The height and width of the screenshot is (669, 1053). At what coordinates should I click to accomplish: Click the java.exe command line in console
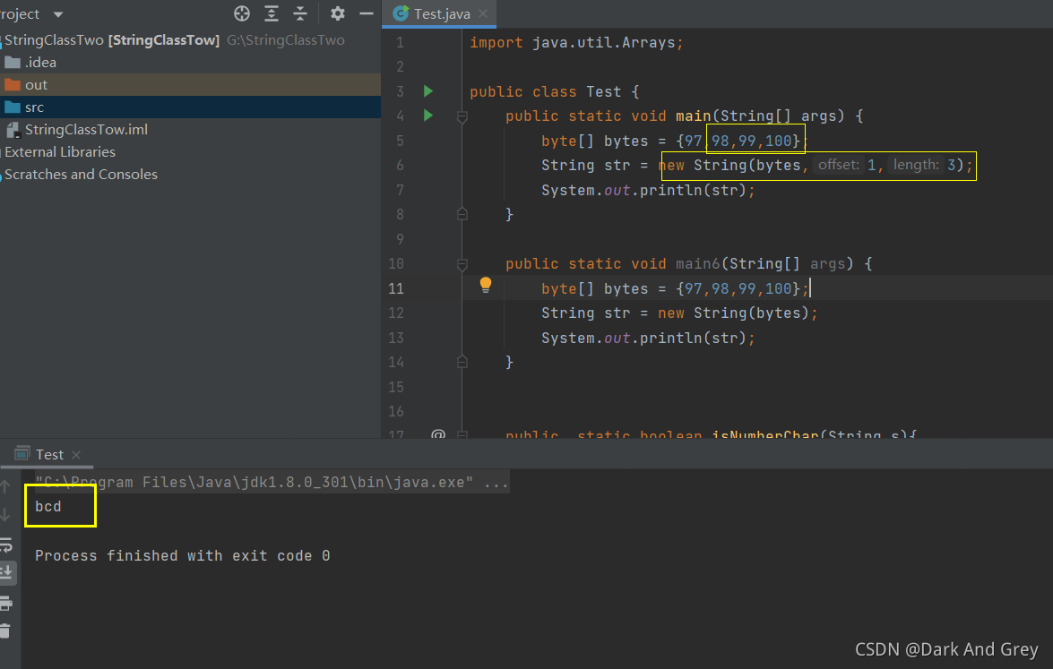coord(272,483)
